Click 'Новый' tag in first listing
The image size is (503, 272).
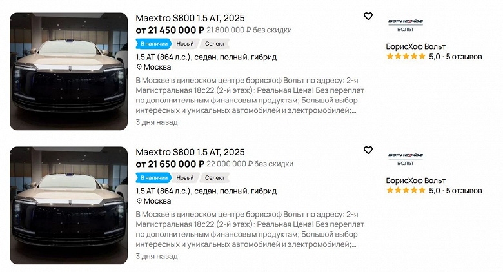[x=185, y=44]
